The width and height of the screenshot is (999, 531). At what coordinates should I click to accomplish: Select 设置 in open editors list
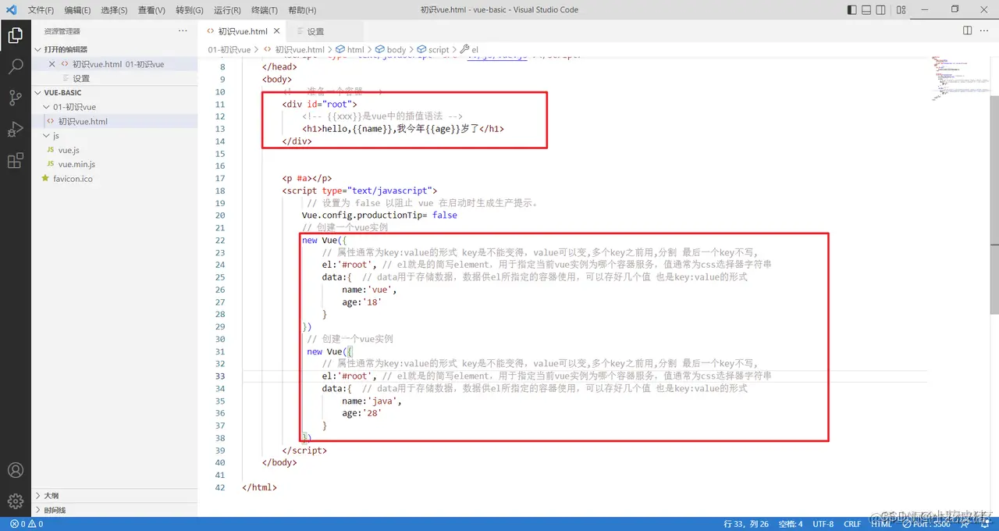pyautogui.click(x=115, y=78)
